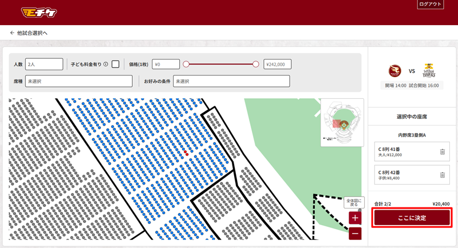Enable the 子ども料金有り checkbox
458x248 pixels.
click(x=116, y=64)
